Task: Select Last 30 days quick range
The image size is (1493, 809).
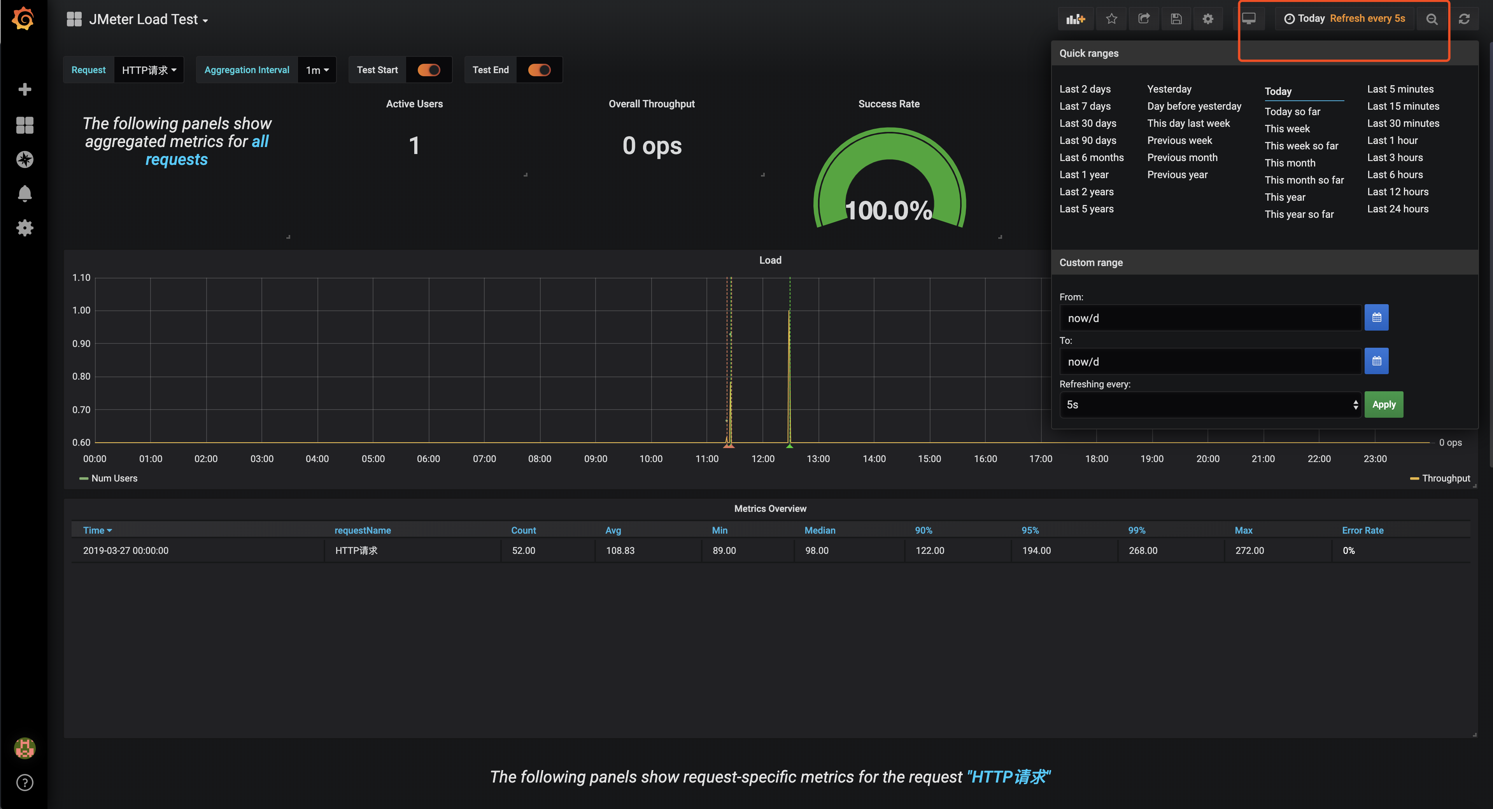Action: coord(1087,123)
